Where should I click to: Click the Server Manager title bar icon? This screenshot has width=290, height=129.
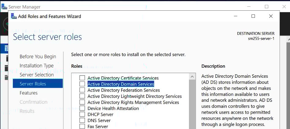[4, 7]
